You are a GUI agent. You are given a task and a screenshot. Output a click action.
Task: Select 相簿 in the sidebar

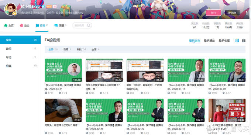pyautogui.click(x=20, y=66)
